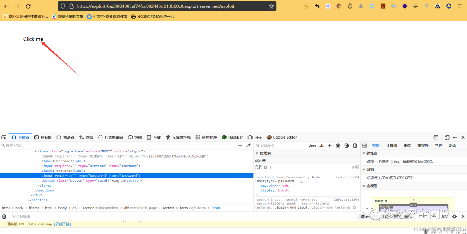
Task: Open the 存储 storage tab
Action: point(154,137)
